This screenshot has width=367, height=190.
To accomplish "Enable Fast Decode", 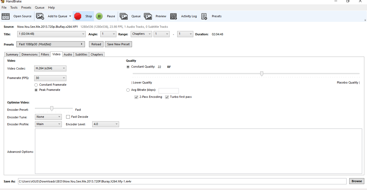I will click(68, 117).
